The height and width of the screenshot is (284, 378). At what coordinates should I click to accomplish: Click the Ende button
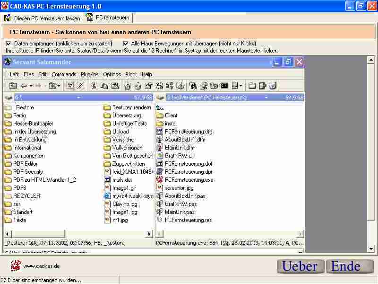[x=349, y=266]
